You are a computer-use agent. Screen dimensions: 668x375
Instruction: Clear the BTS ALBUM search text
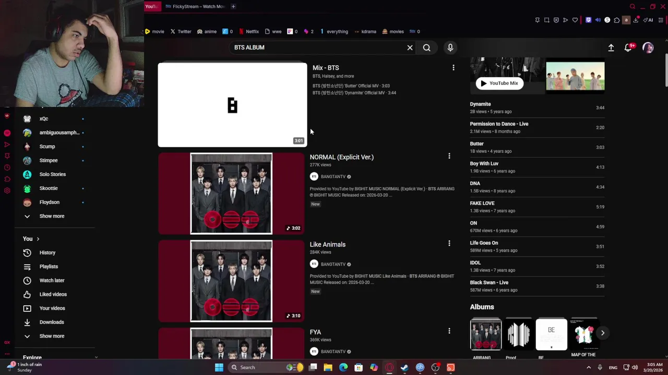coord(410,47)
